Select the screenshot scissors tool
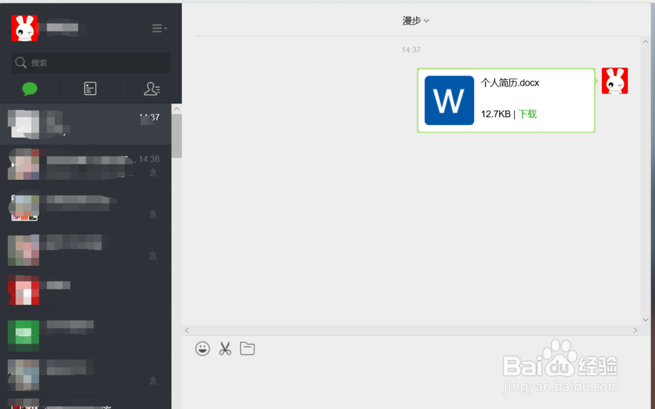655x409 pixels. coord(225,348)
